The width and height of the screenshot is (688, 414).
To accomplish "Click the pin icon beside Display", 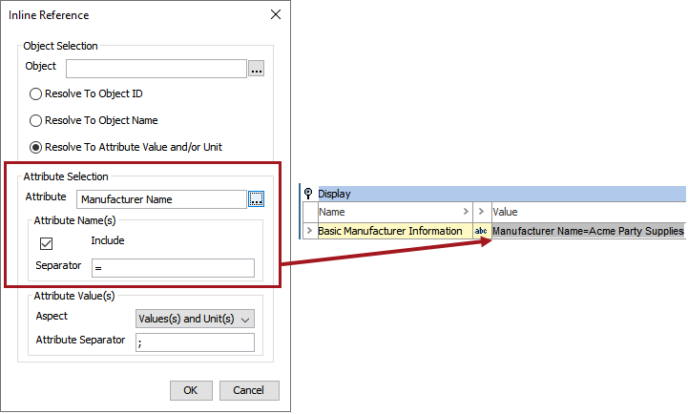I will pyautogui.click(x=308, y=194).
